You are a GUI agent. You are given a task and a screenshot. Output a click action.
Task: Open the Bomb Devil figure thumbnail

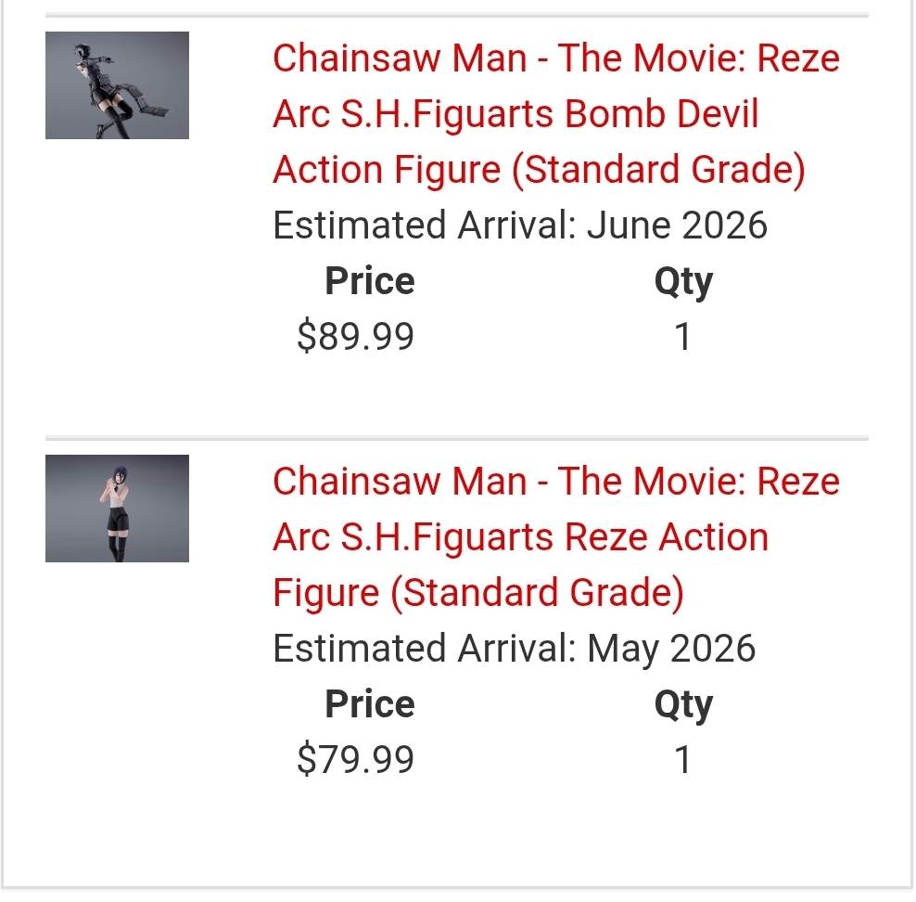coord(117,85)
